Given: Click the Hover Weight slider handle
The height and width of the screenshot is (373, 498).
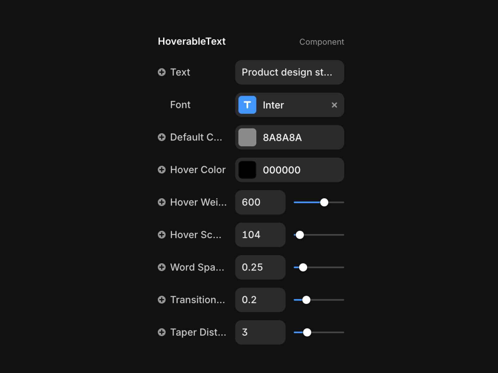Looking at the screenshot, I should (x=324, y=202).
